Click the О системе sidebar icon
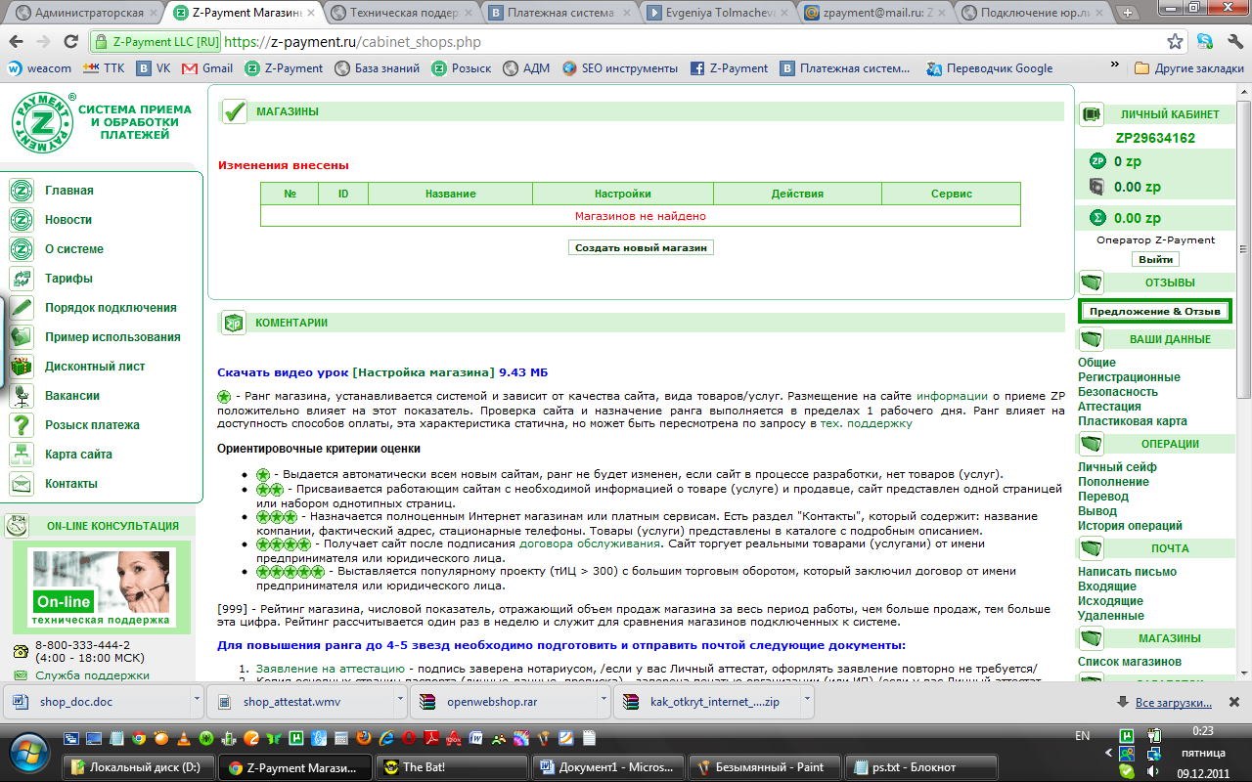This screenshot has height=782, width=1252. 22,249
